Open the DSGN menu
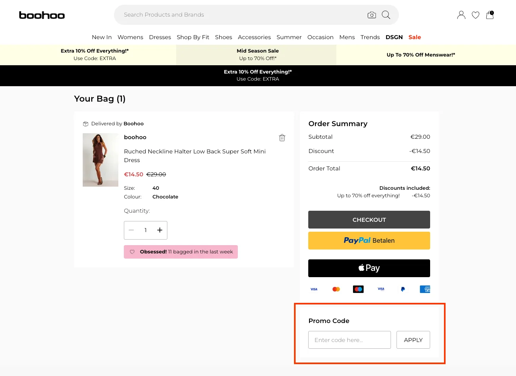The image size is (516, 376). (394, 37)
